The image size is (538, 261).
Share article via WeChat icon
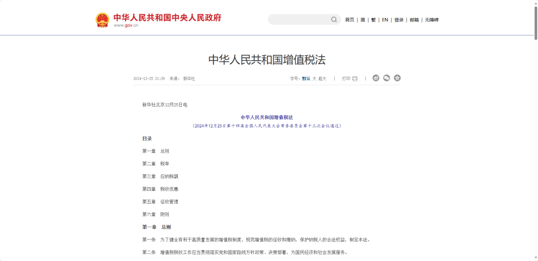tap(387, 78)
